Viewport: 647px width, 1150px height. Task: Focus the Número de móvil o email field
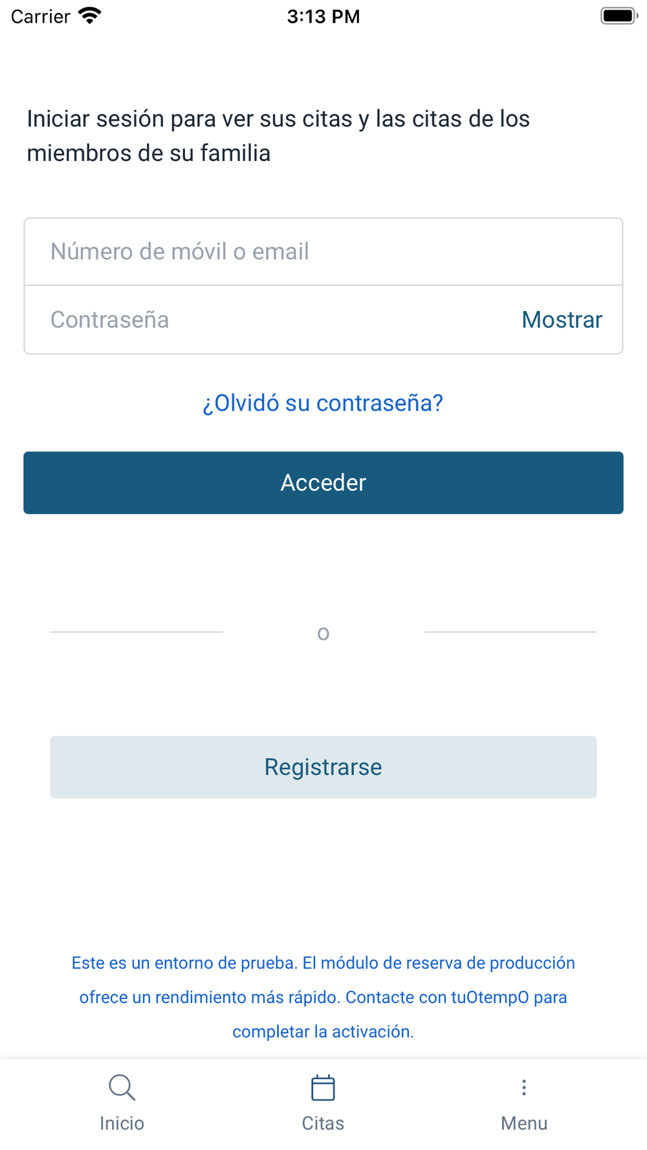click(323, 252)
